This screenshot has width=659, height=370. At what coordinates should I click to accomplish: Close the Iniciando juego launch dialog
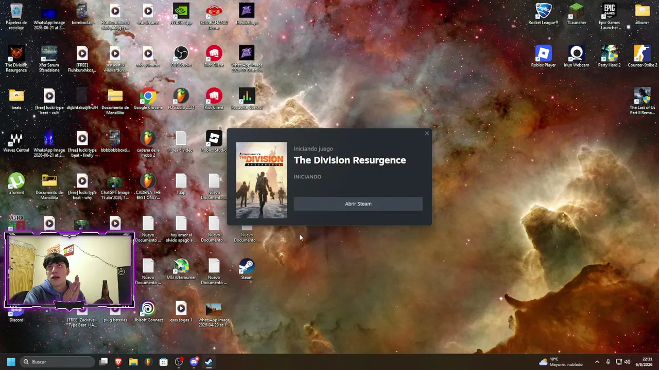point(427,134)
